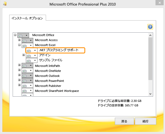Click the 続行 button
This screenshot has height=134, width=165.
point(145,121)
